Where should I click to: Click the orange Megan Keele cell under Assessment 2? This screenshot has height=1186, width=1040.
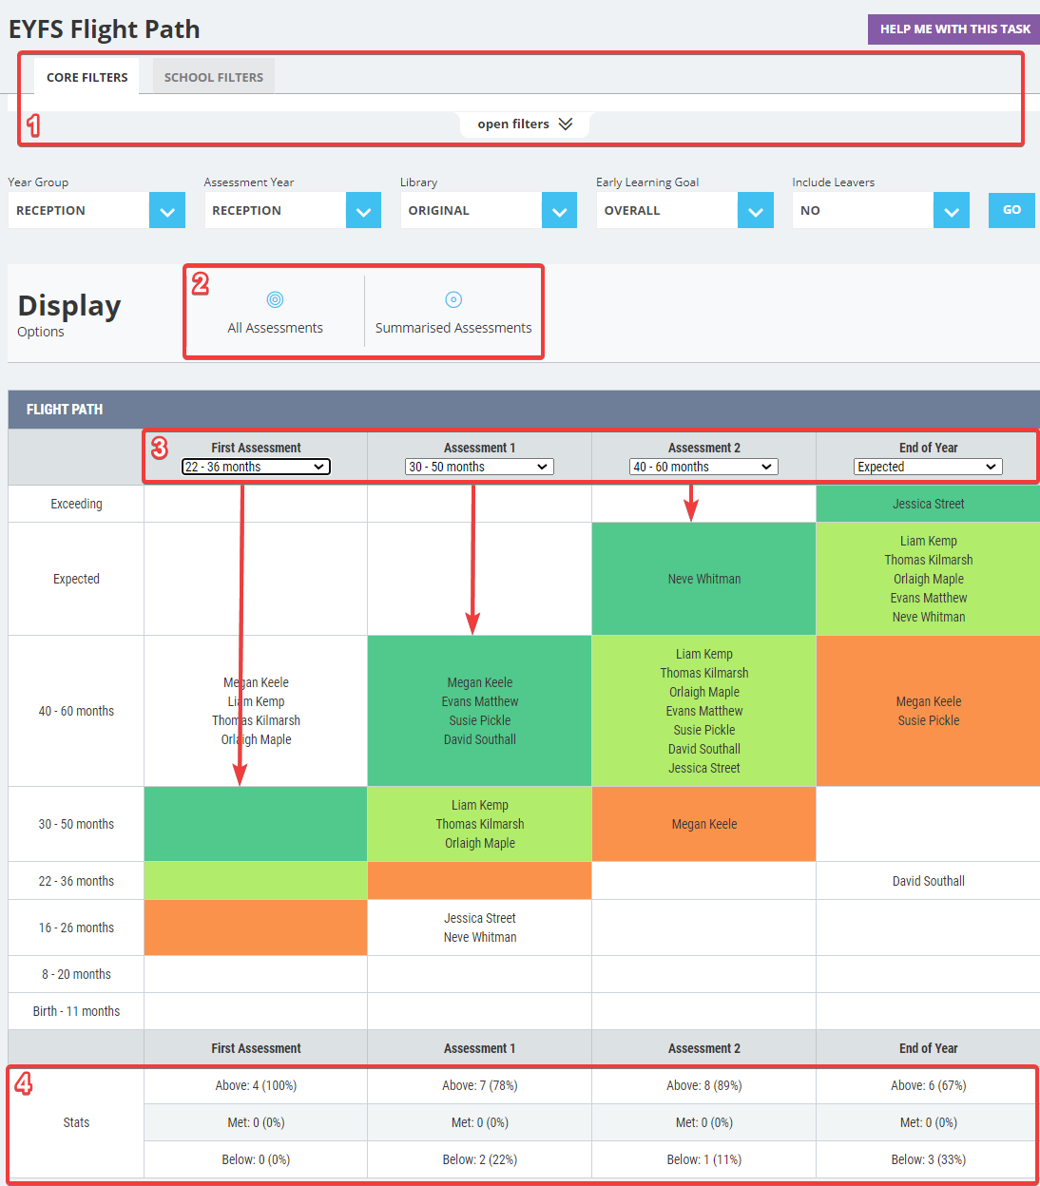click(x=703, y=824)
